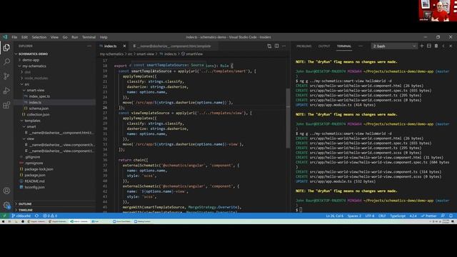
Task: Open schema.json in the file tree
Action: coord(39,109)
